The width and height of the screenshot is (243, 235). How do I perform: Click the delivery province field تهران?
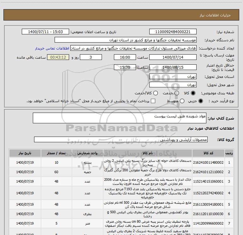pos(173,76)
